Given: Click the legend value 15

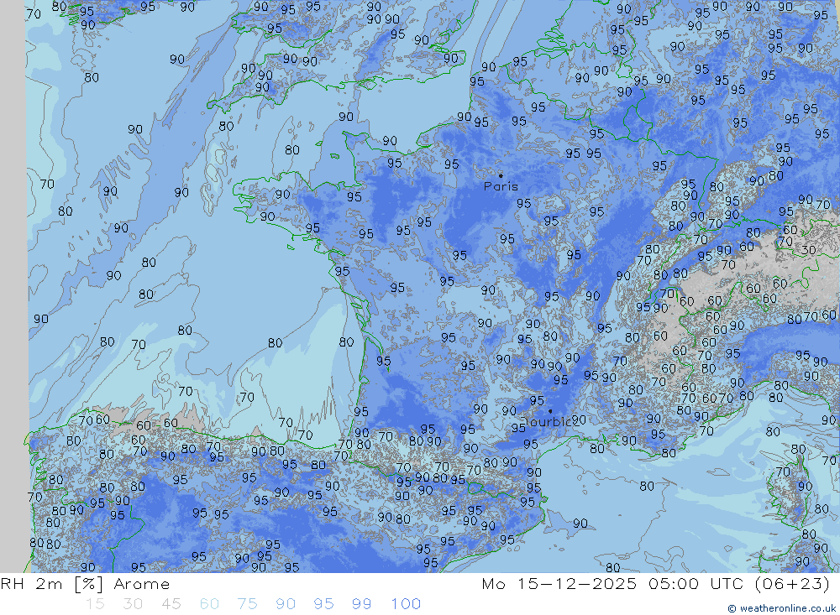Looking at the screenshot, I should (x=95, y=604).
